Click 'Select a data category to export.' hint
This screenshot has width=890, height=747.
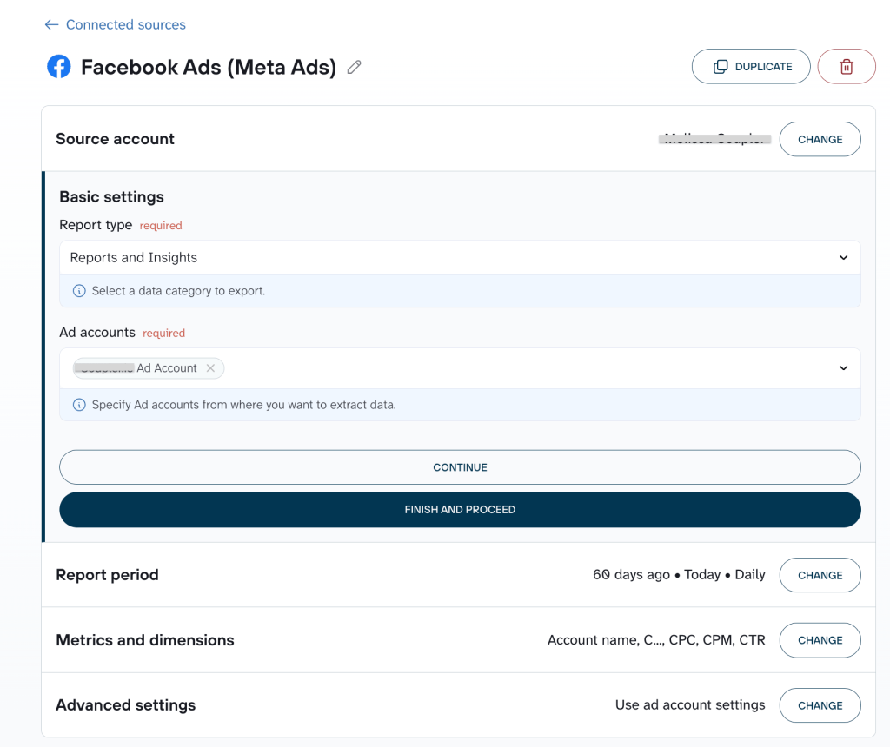[x=178, y=291]
